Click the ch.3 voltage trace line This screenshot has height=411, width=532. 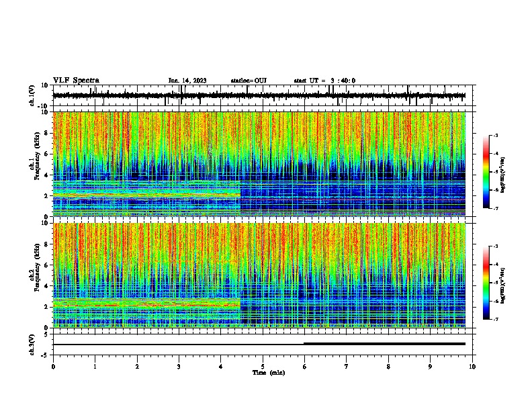259,344
